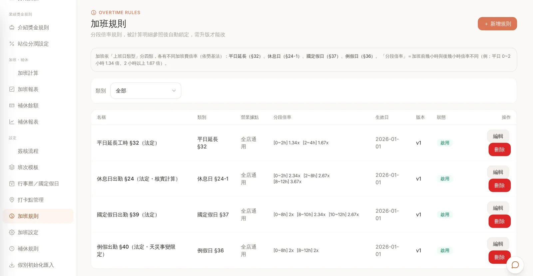Navigate to 補休餘額 page
The width and height of the screenshot is (533, 276).
(x=28, y=106)
